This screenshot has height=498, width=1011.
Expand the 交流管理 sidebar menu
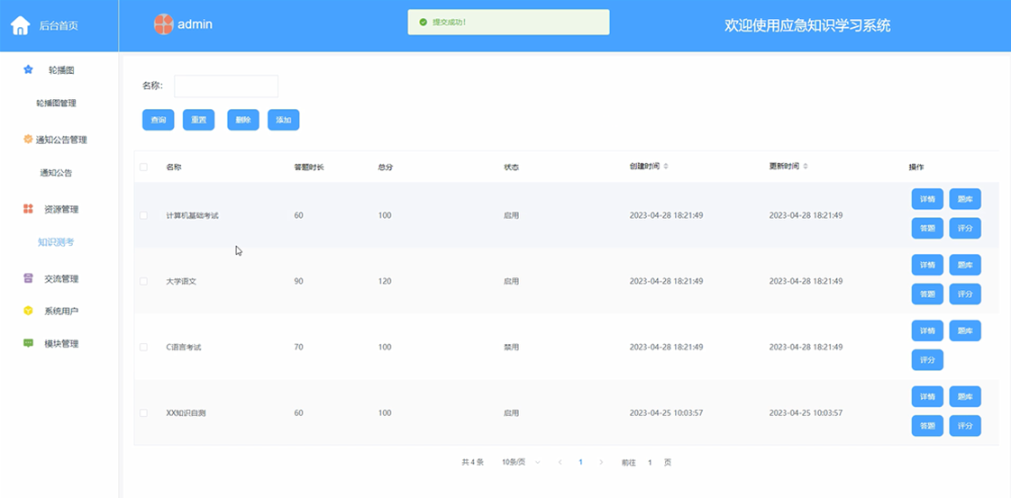59,278
